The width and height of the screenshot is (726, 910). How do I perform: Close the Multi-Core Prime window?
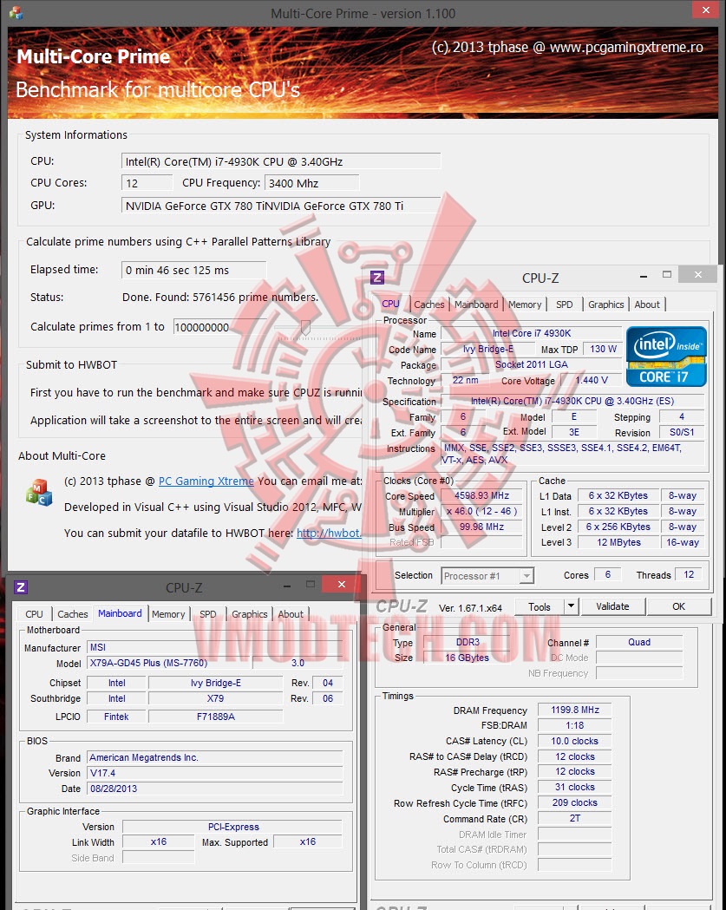706,10
